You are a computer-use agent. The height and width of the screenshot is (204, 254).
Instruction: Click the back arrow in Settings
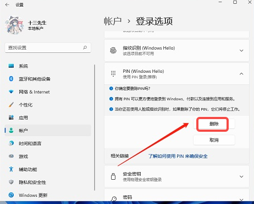click(x=7, y=5)
